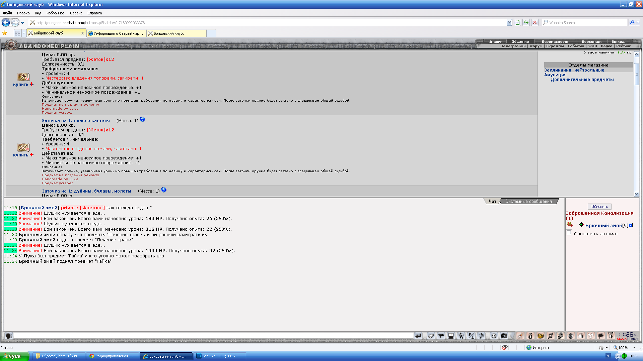This screenshot has width=643, height=361.
Task: Click the Stop loading red X icon
Action: (535, 22)
